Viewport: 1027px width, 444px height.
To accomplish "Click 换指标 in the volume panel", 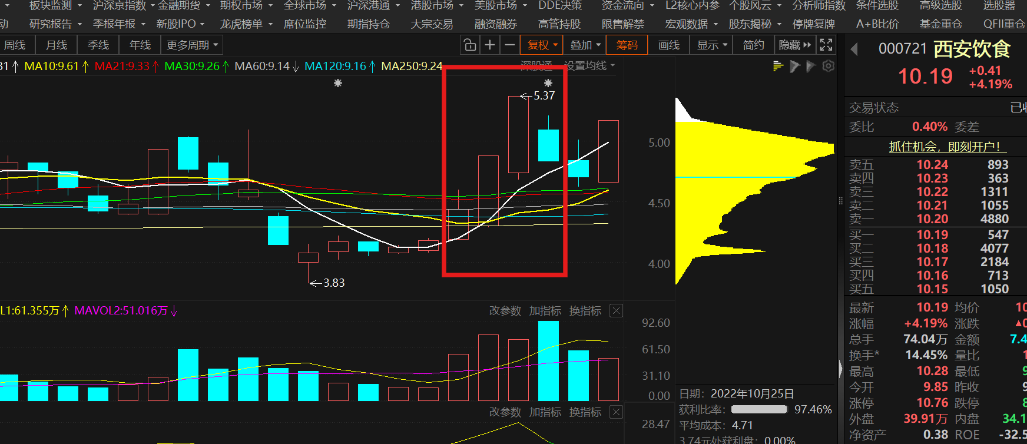I will point(585,311).
